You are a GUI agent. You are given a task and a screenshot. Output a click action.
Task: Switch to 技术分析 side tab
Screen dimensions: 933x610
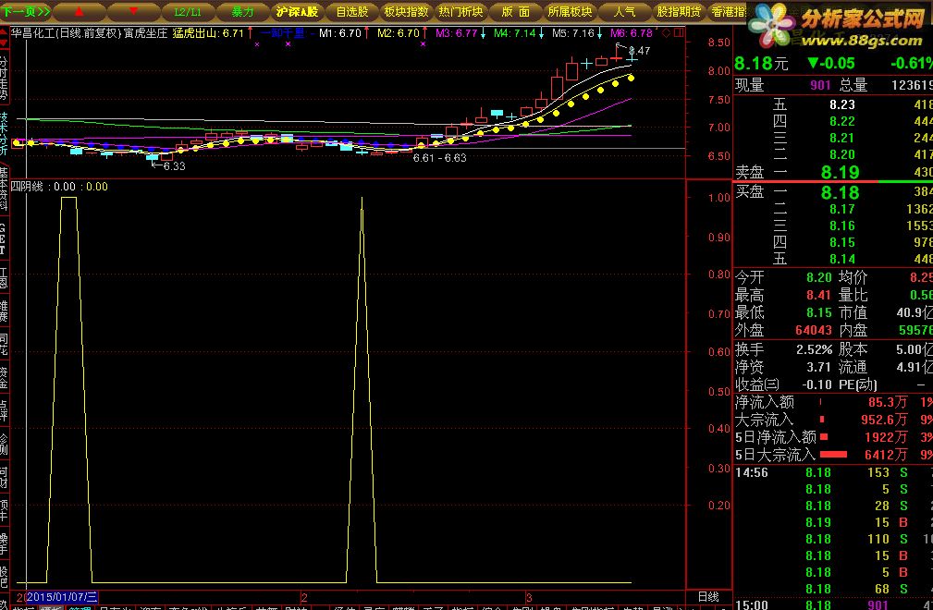(x=5, y=134)
